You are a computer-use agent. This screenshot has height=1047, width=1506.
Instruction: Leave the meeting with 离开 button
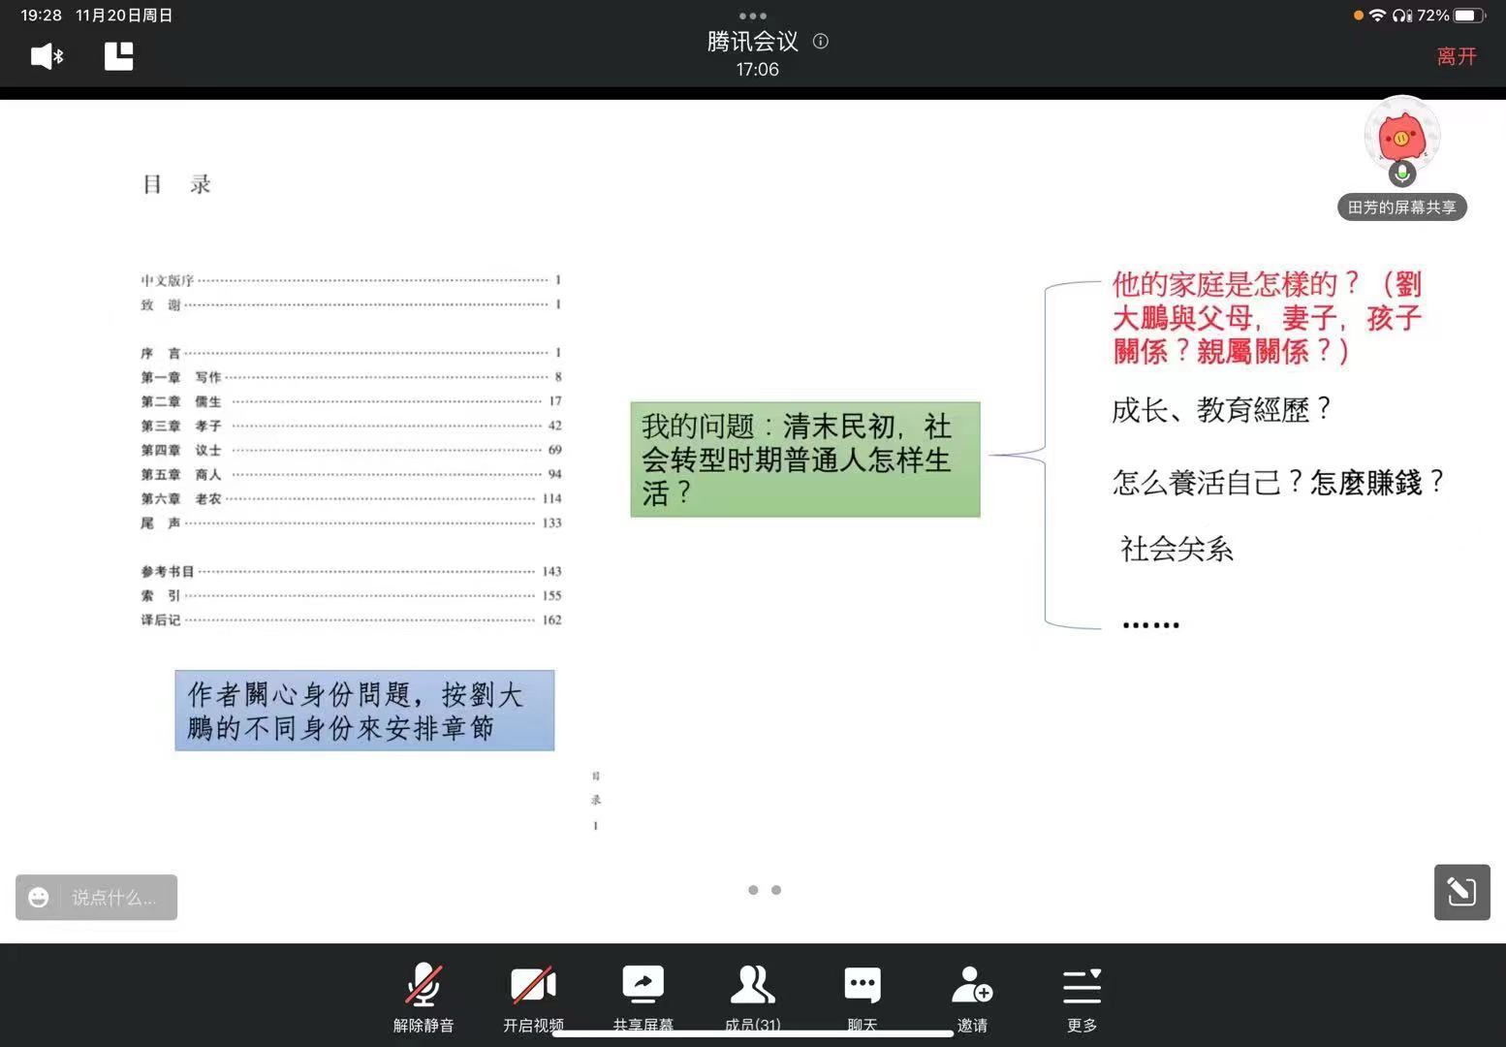click(1456, 56)
